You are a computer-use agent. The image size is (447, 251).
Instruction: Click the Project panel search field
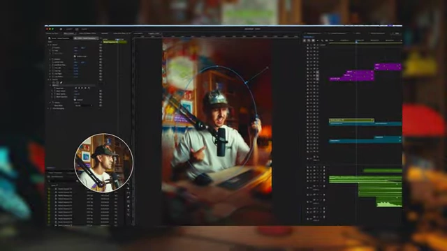tap(62, 181)
